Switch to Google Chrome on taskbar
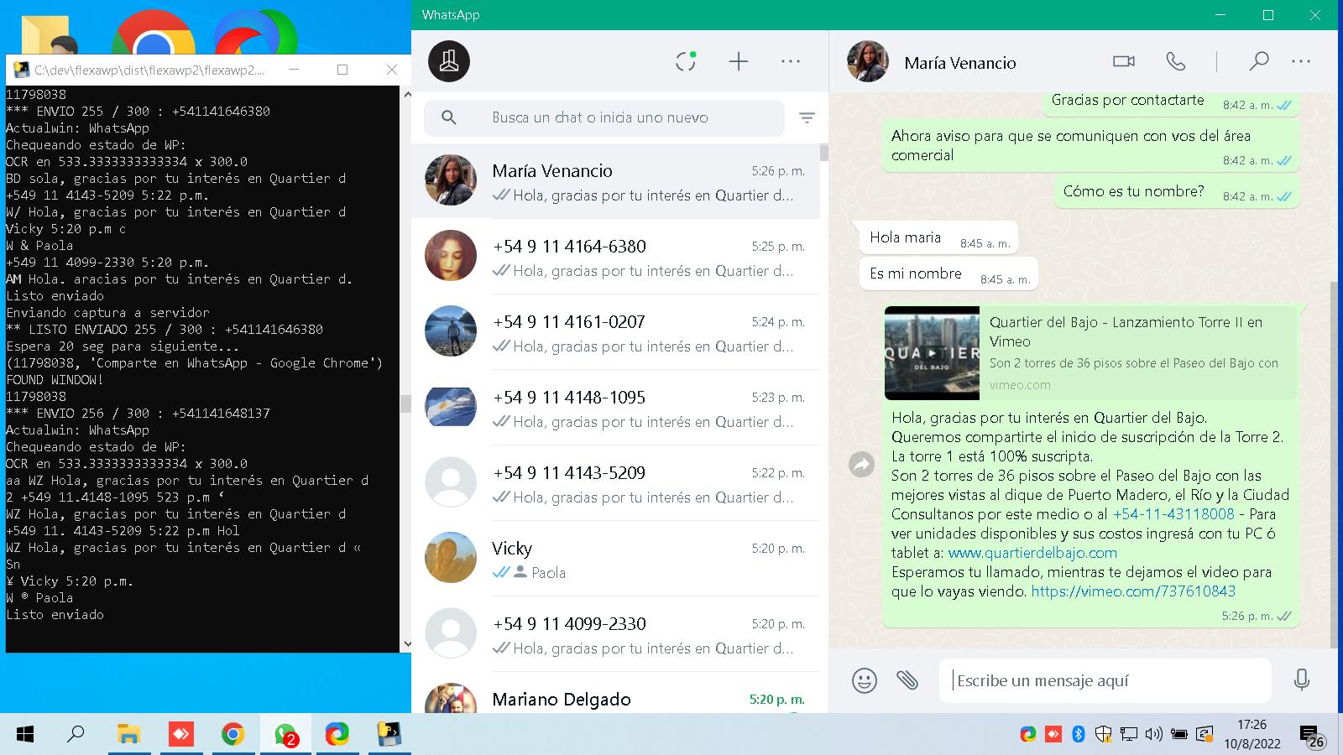 (233, 735)
